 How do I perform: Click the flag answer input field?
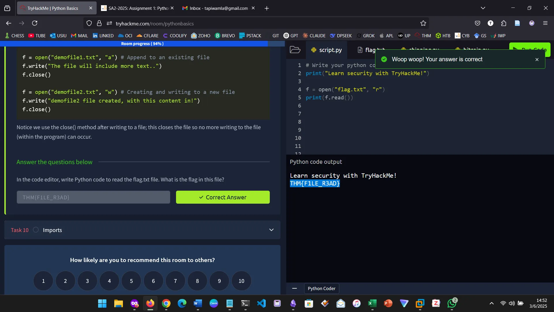click(93, 197)
